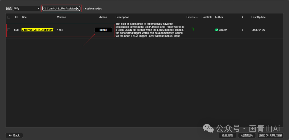Sort by the Action column header
289x140 pixels.
coord(103,17)
